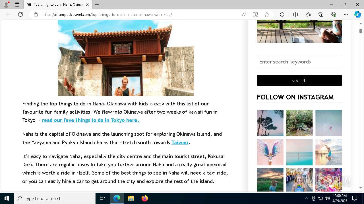Switch to Microsoft Edge taskbar icon
This screenshot has height=204, width=364.
[x=117, y=198]
